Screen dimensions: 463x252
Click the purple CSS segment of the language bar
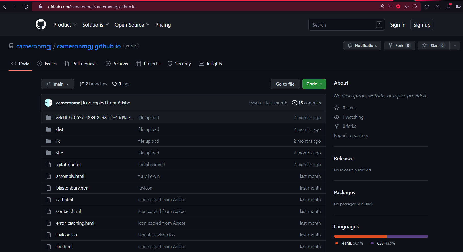pos(407,236)
